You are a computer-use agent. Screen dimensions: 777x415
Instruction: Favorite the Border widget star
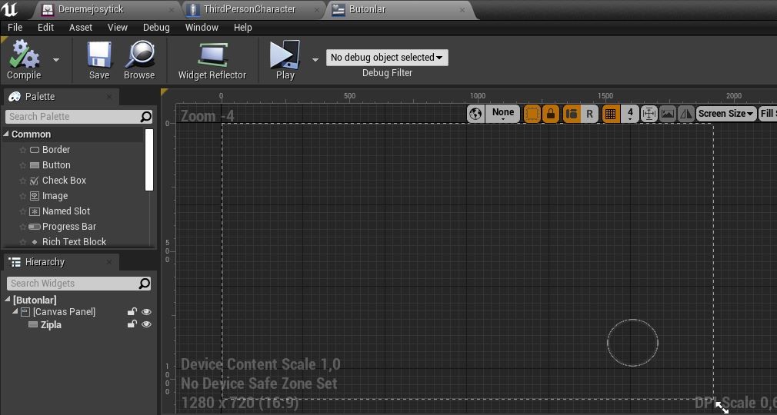pos(22,150)
